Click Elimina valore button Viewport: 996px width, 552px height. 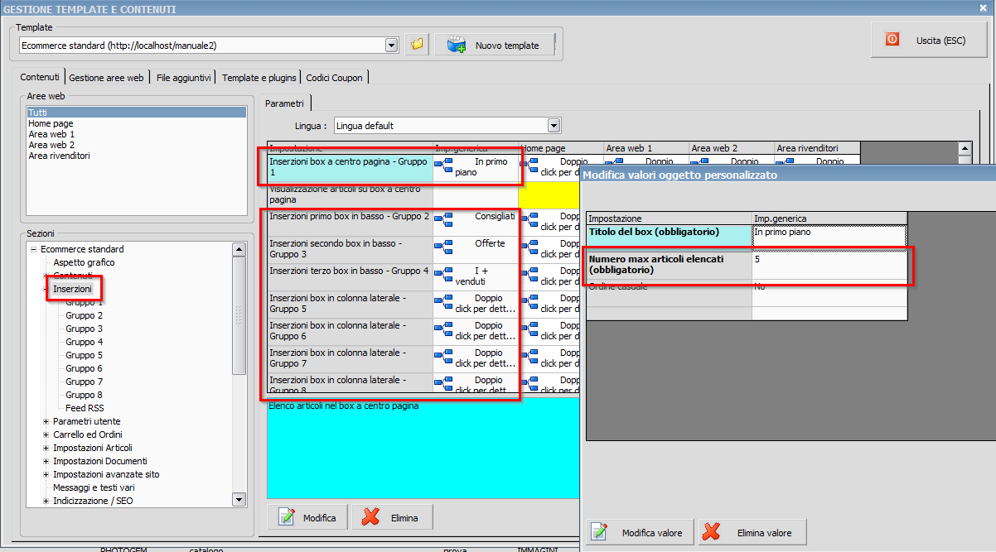(x=752, y=532)
